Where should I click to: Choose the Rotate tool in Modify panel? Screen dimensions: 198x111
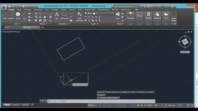click(x=40, y=14)
